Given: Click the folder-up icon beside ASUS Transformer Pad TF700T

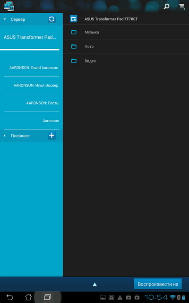Looking at the screenshot, I should 74,19.
